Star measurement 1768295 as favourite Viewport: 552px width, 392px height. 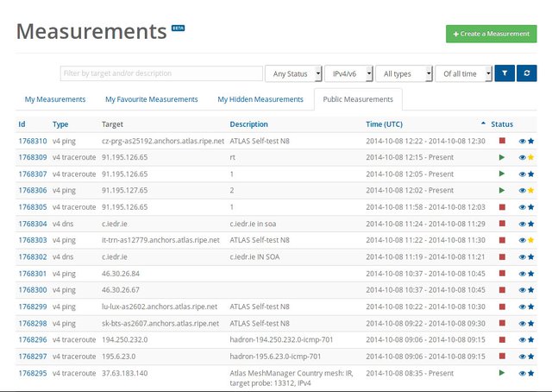(531, 373)
